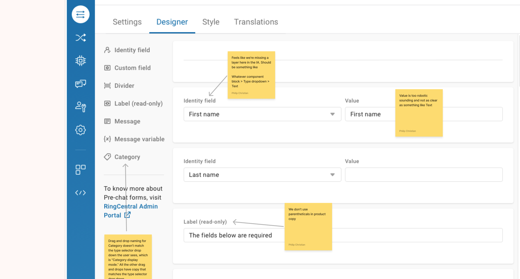Switch to the Translations tab
This screenshot has height=279, width=520.
(256, 22)
